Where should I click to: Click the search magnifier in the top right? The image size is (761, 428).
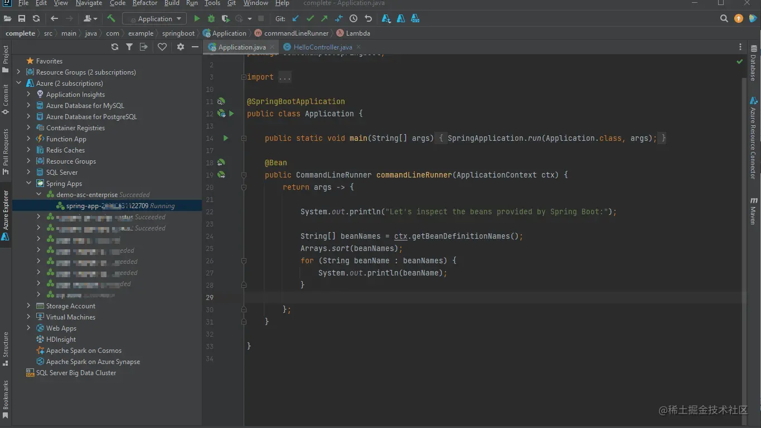coord(724,18)
